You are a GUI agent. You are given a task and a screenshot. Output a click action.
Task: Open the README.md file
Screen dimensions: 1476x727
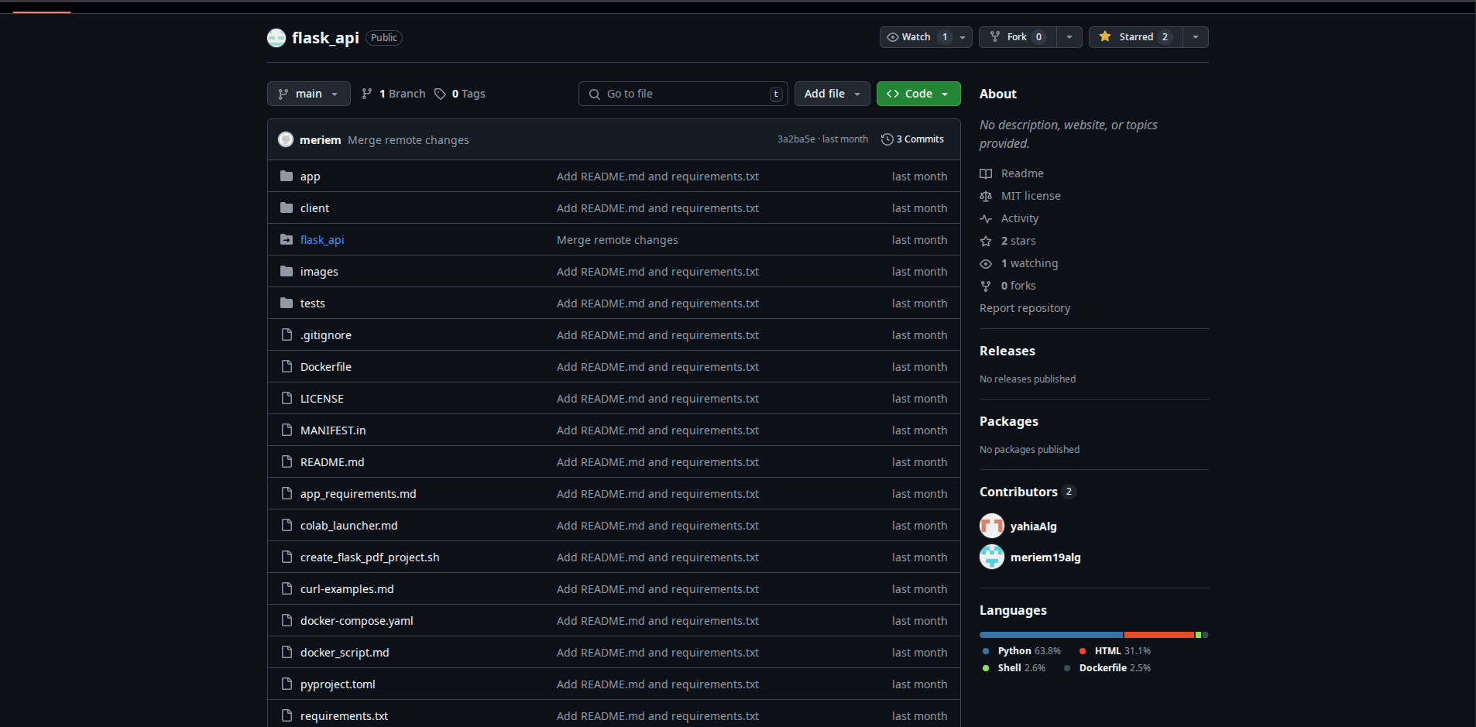point(331,461)
